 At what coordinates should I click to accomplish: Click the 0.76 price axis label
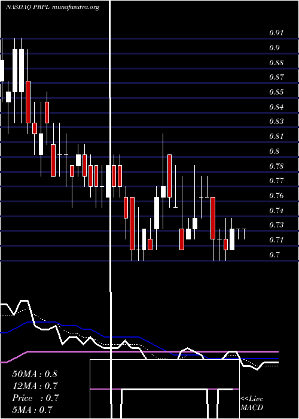click(x=276, y=196)
